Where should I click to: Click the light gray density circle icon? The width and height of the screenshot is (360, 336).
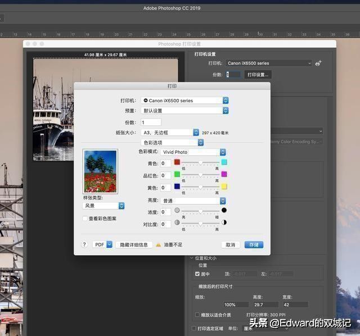point(177,210)
